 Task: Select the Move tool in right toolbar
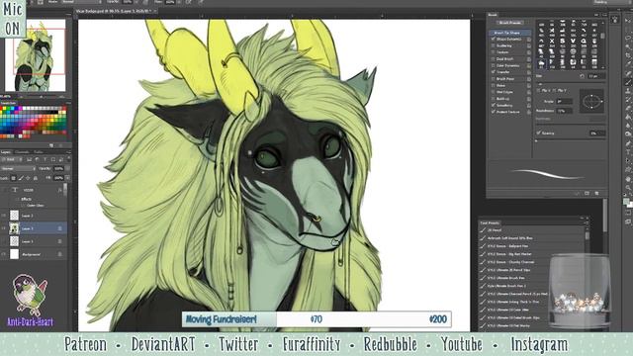coord(628,20)
